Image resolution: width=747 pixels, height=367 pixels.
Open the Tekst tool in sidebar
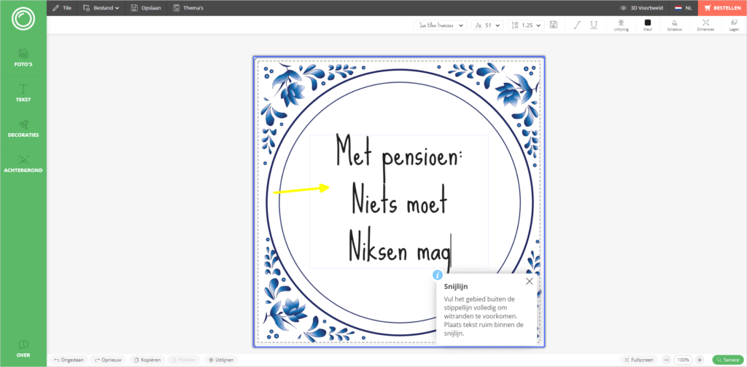point(23,92)
